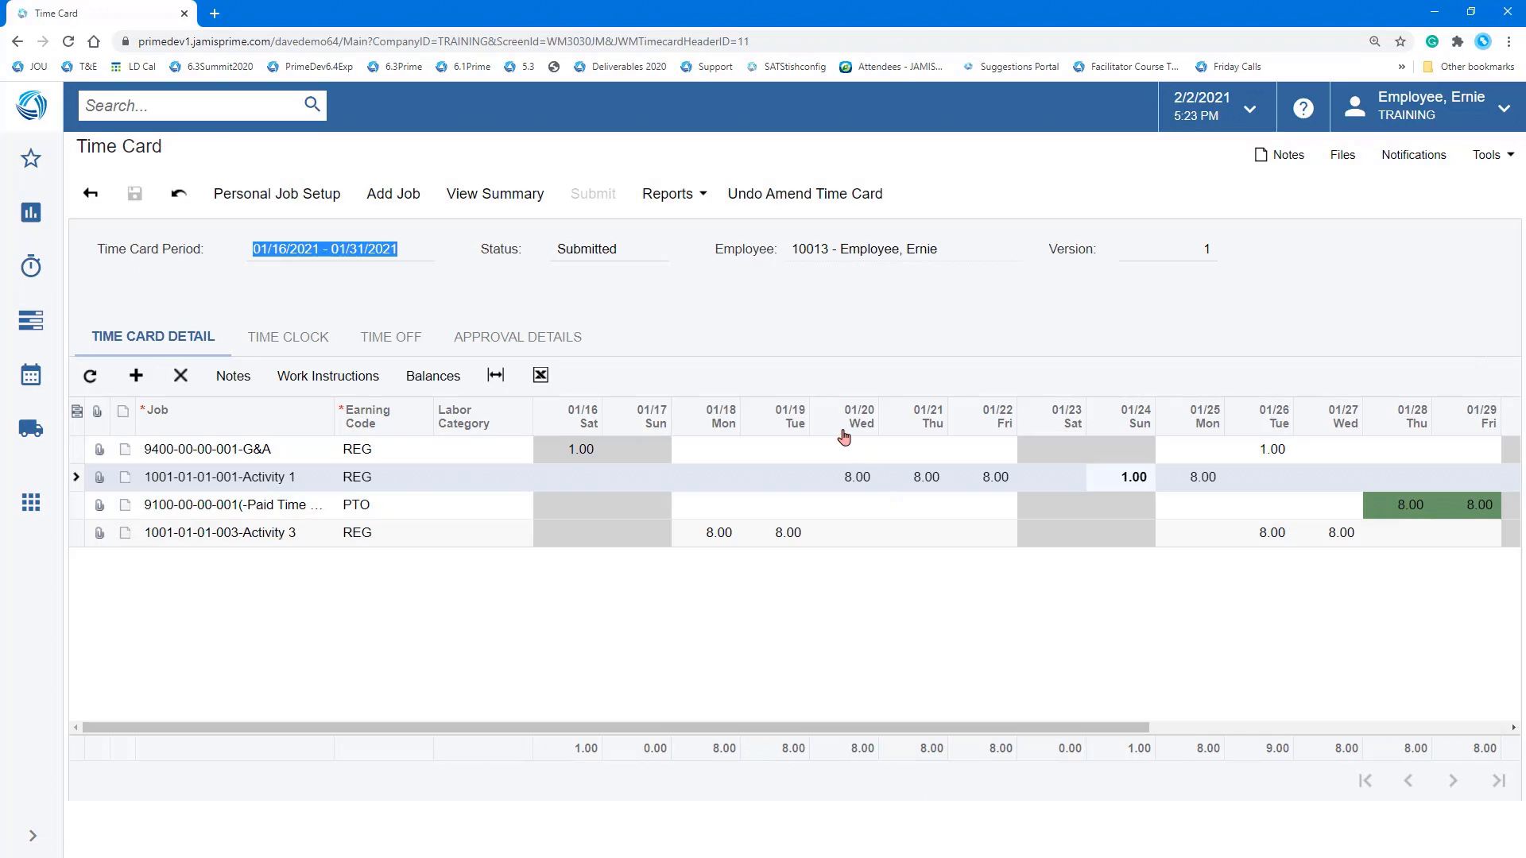Open the time clock stopwatch sidebar icon
This screenshot has height=858, width=1526.
[30, 266]
